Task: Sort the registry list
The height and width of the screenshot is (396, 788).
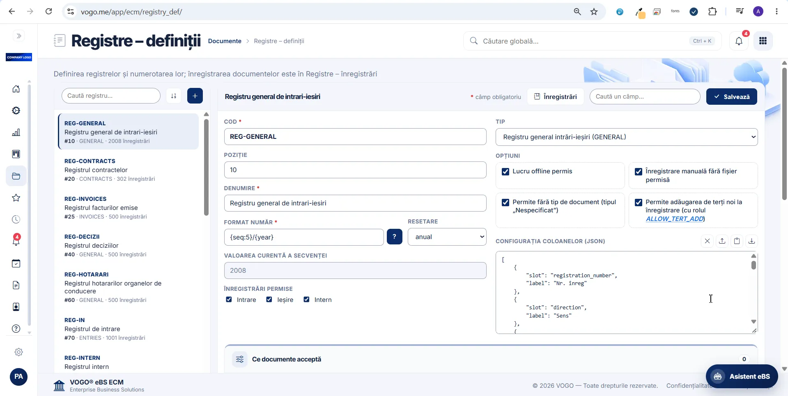Action: tap(174, 96)
